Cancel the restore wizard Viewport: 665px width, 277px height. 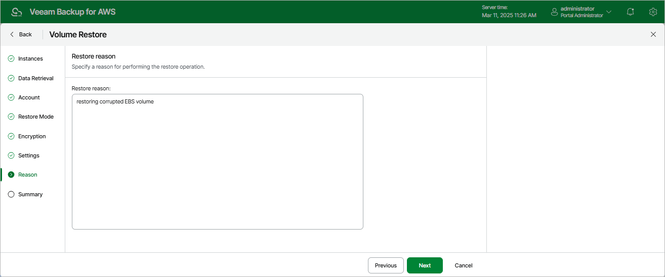point(464,265)
